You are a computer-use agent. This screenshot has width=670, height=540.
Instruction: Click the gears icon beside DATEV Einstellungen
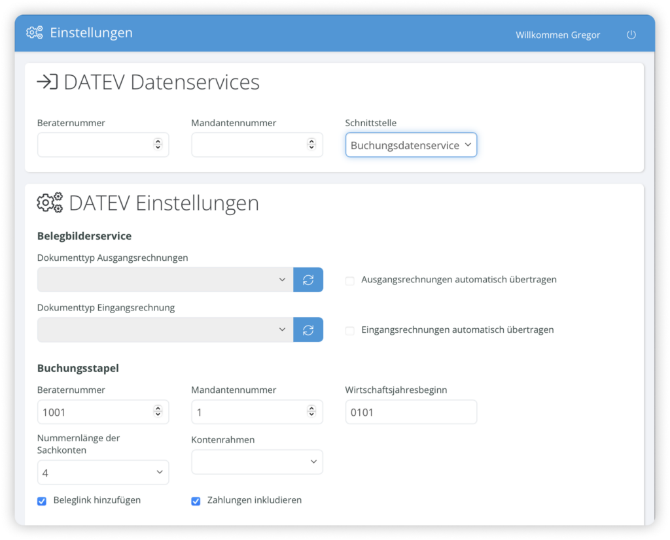(48, 203)
